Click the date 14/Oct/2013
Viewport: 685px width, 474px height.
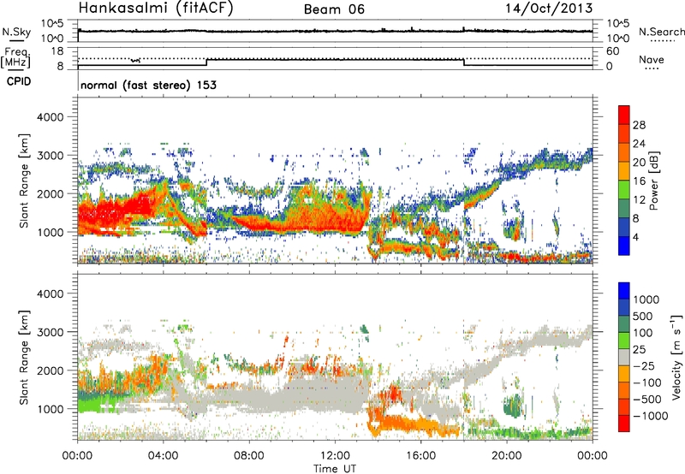[549, 9]
